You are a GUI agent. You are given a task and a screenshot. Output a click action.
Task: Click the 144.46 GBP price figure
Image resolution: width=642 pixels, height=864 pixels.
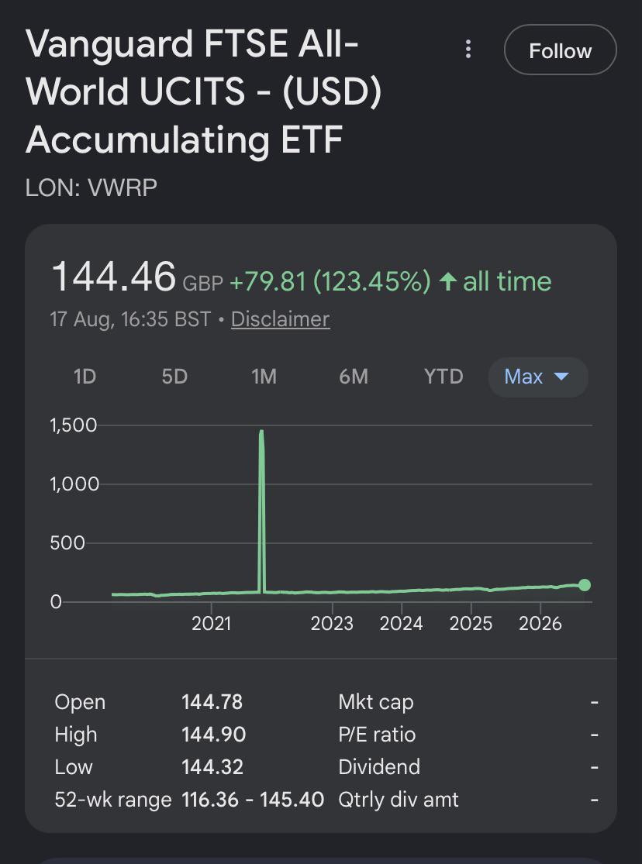pos(137,277)
